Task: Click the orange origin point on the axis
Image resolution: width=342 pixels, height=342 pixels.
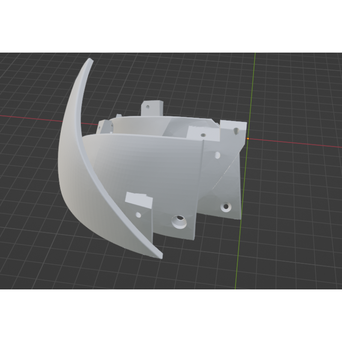Action: (248, 139)
